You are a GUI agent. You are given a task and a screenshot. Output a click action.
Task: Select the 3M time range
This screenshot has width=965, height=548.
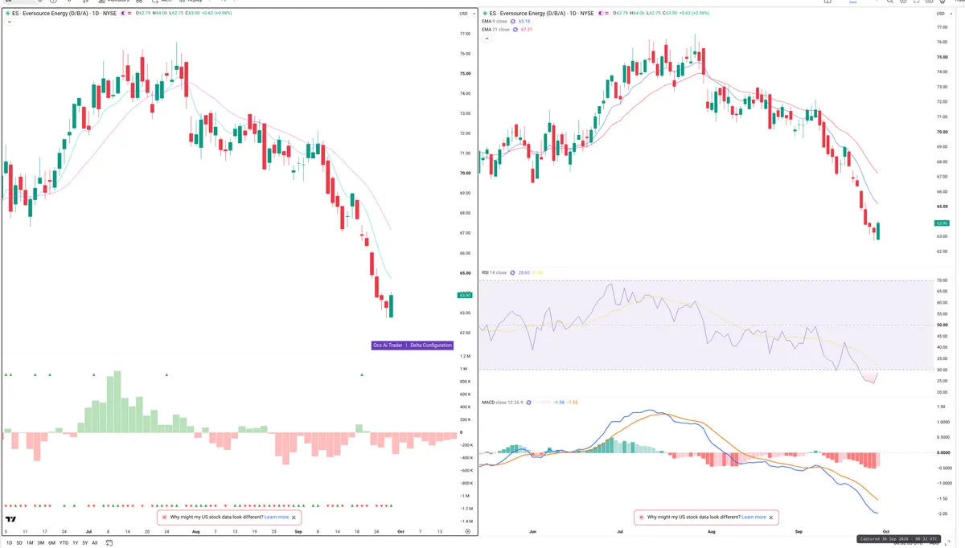[41, 543]
